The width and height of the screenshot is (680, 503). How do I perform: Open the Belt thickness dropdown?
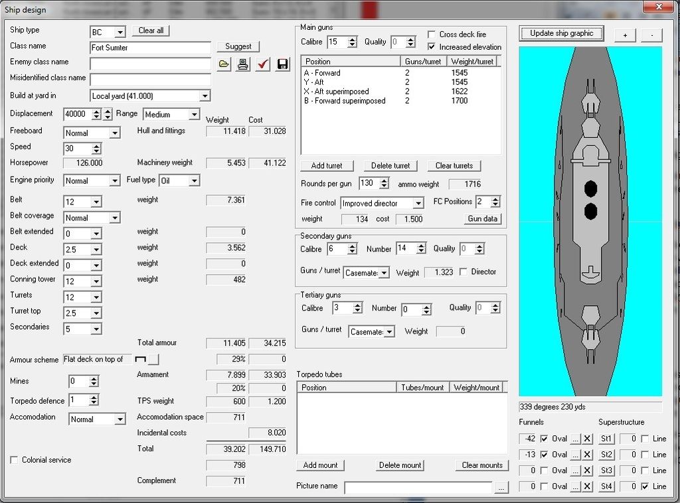click(x=96, y=202)
